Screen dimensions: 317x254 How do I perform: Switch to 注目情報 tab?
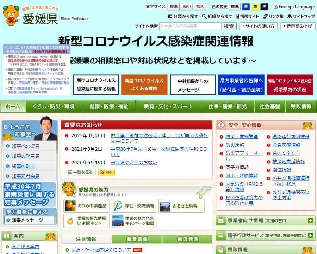(x=86, y=239)
